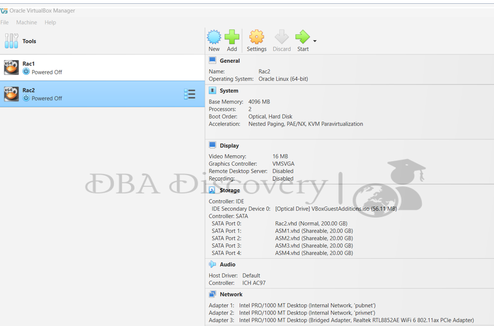Click the grayed Discard arrow icon
This screenshot has height=326, width=494.
[x=281, y=37]
